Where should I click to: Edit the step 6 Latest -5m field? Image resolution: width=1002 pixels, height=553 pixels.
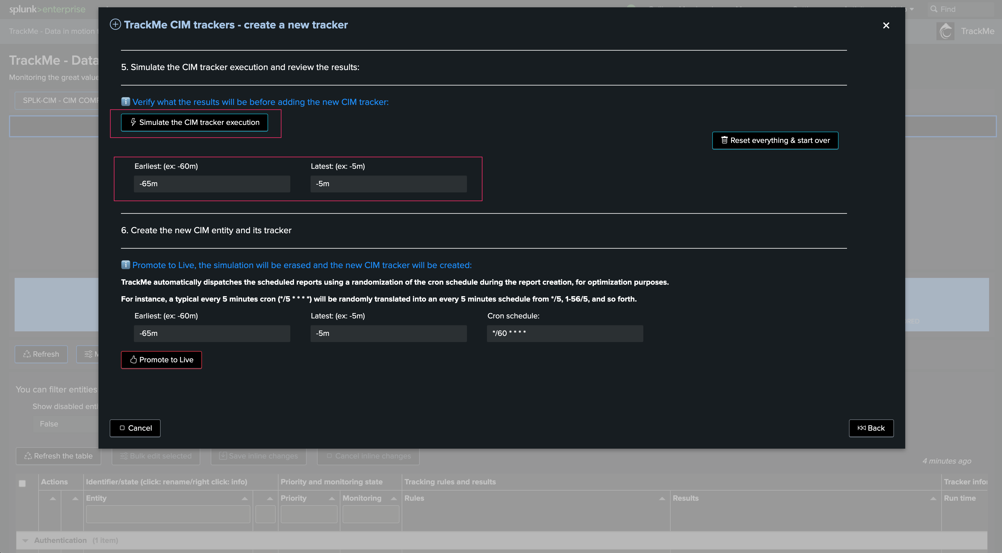pos(388,334)
